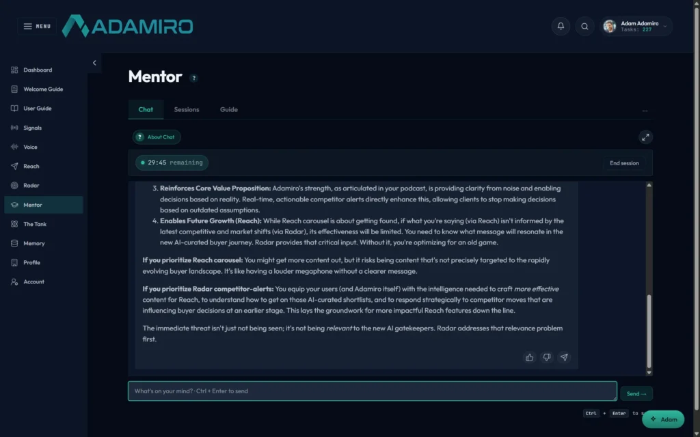Image resolution: width=700 pixels, height=437 pixels.
Task: Click the Account person icon
Action: 14,282
